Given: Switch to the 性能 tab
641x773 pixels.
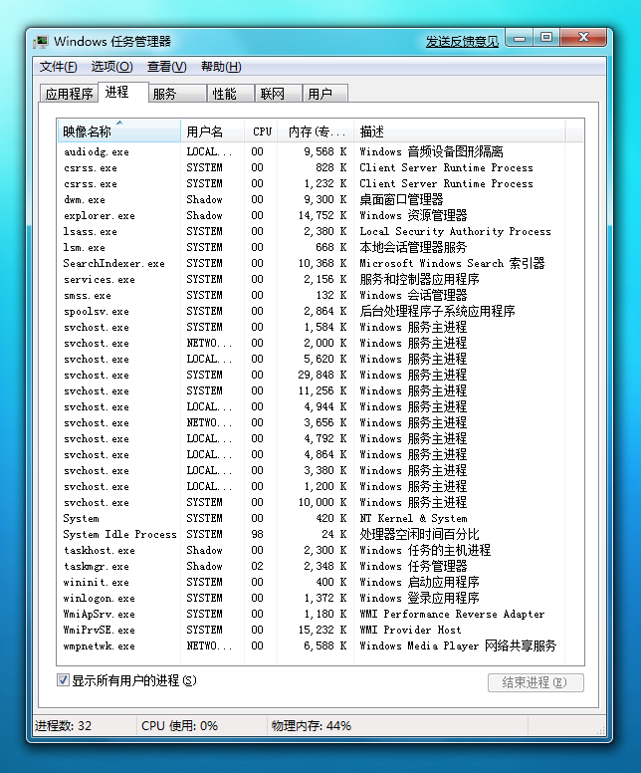Looking at the screenshot, I should coord(230,94).
